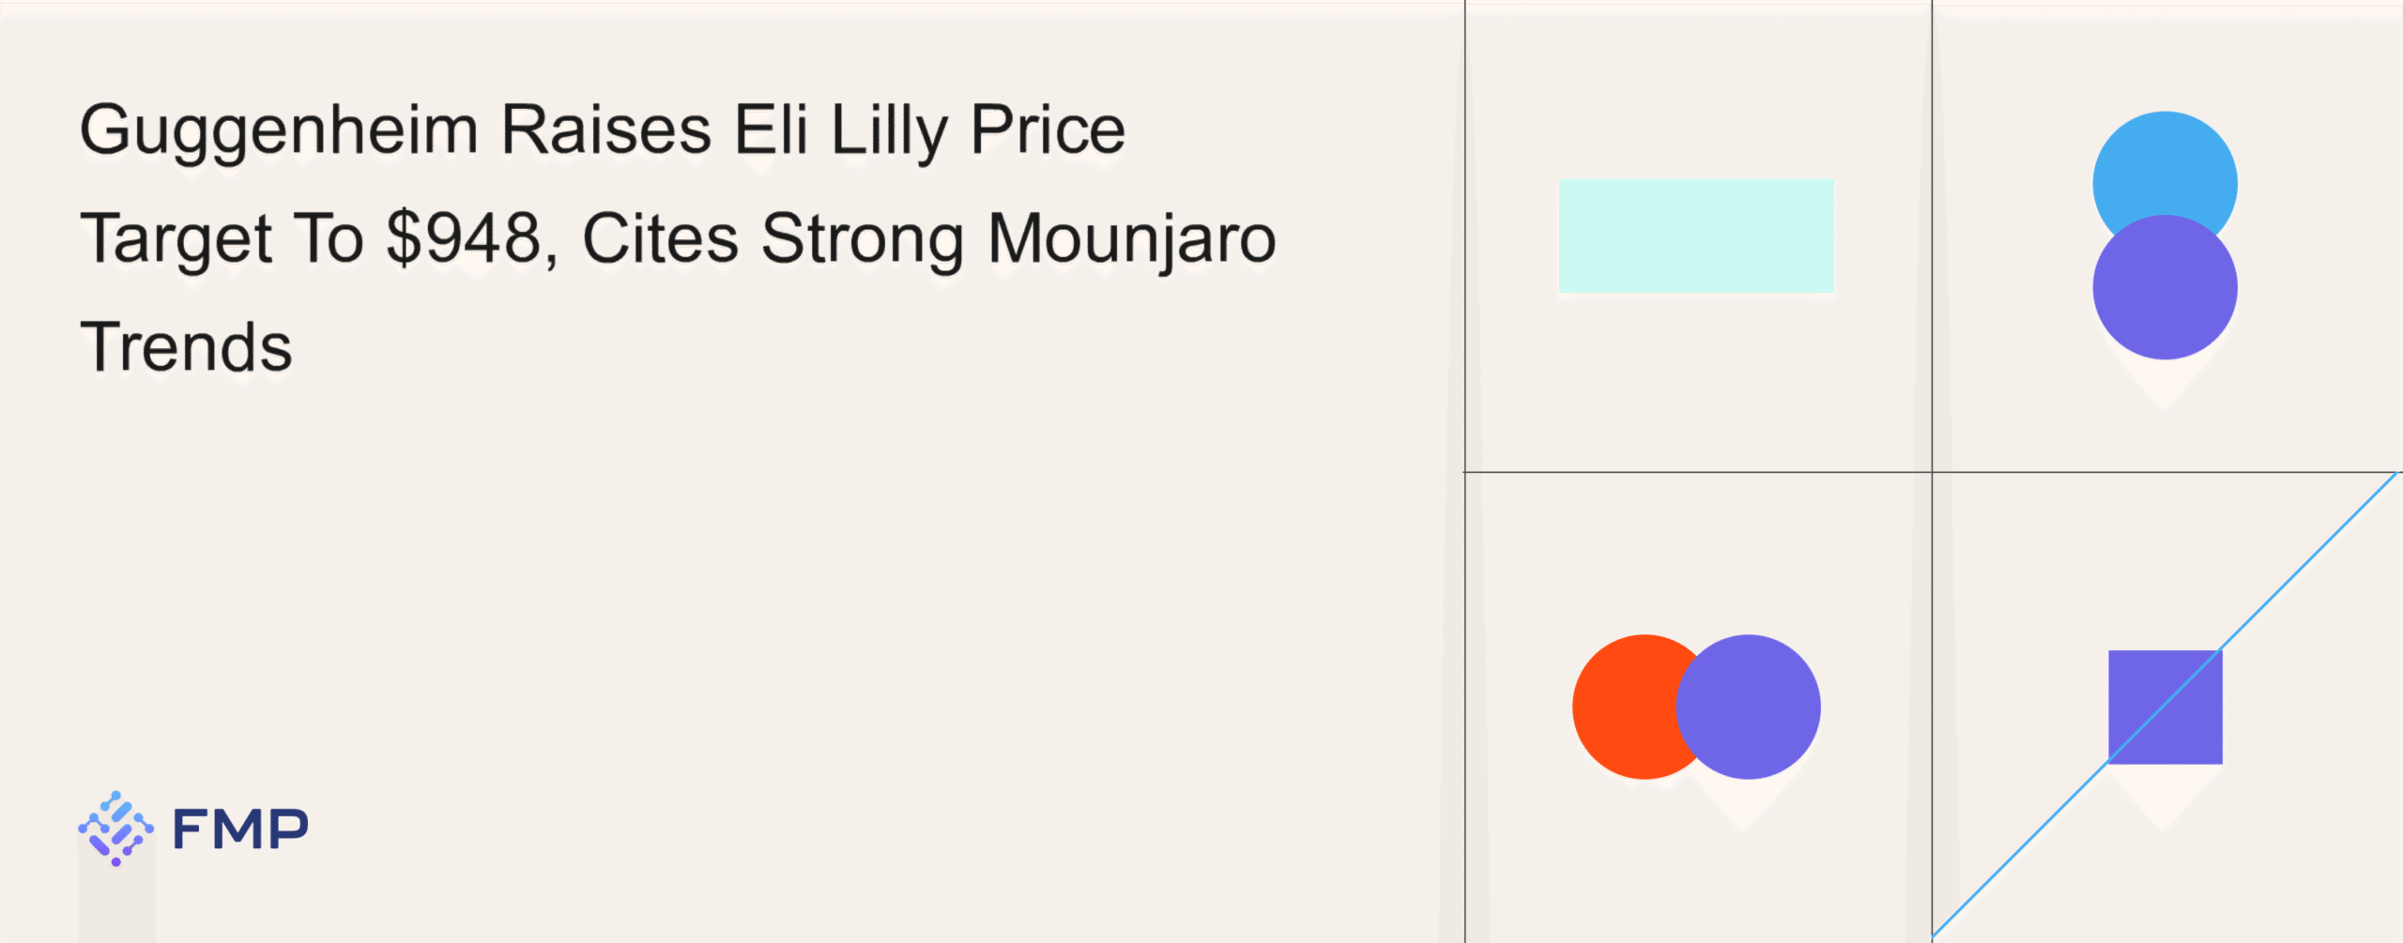Click the orange circle shape
The width and height of the screenshot is (2403, 943).
click(1622, 707)
